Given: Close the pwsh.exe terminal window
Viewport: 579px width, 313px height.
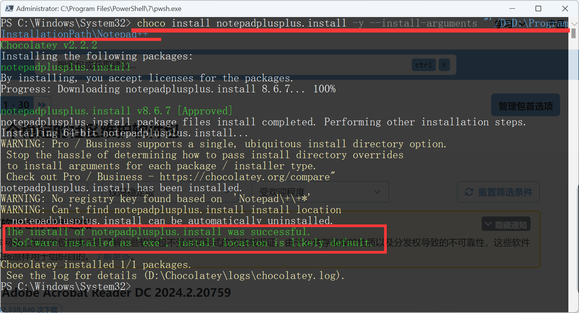Looking at the screenshot, I should [565, 8].
